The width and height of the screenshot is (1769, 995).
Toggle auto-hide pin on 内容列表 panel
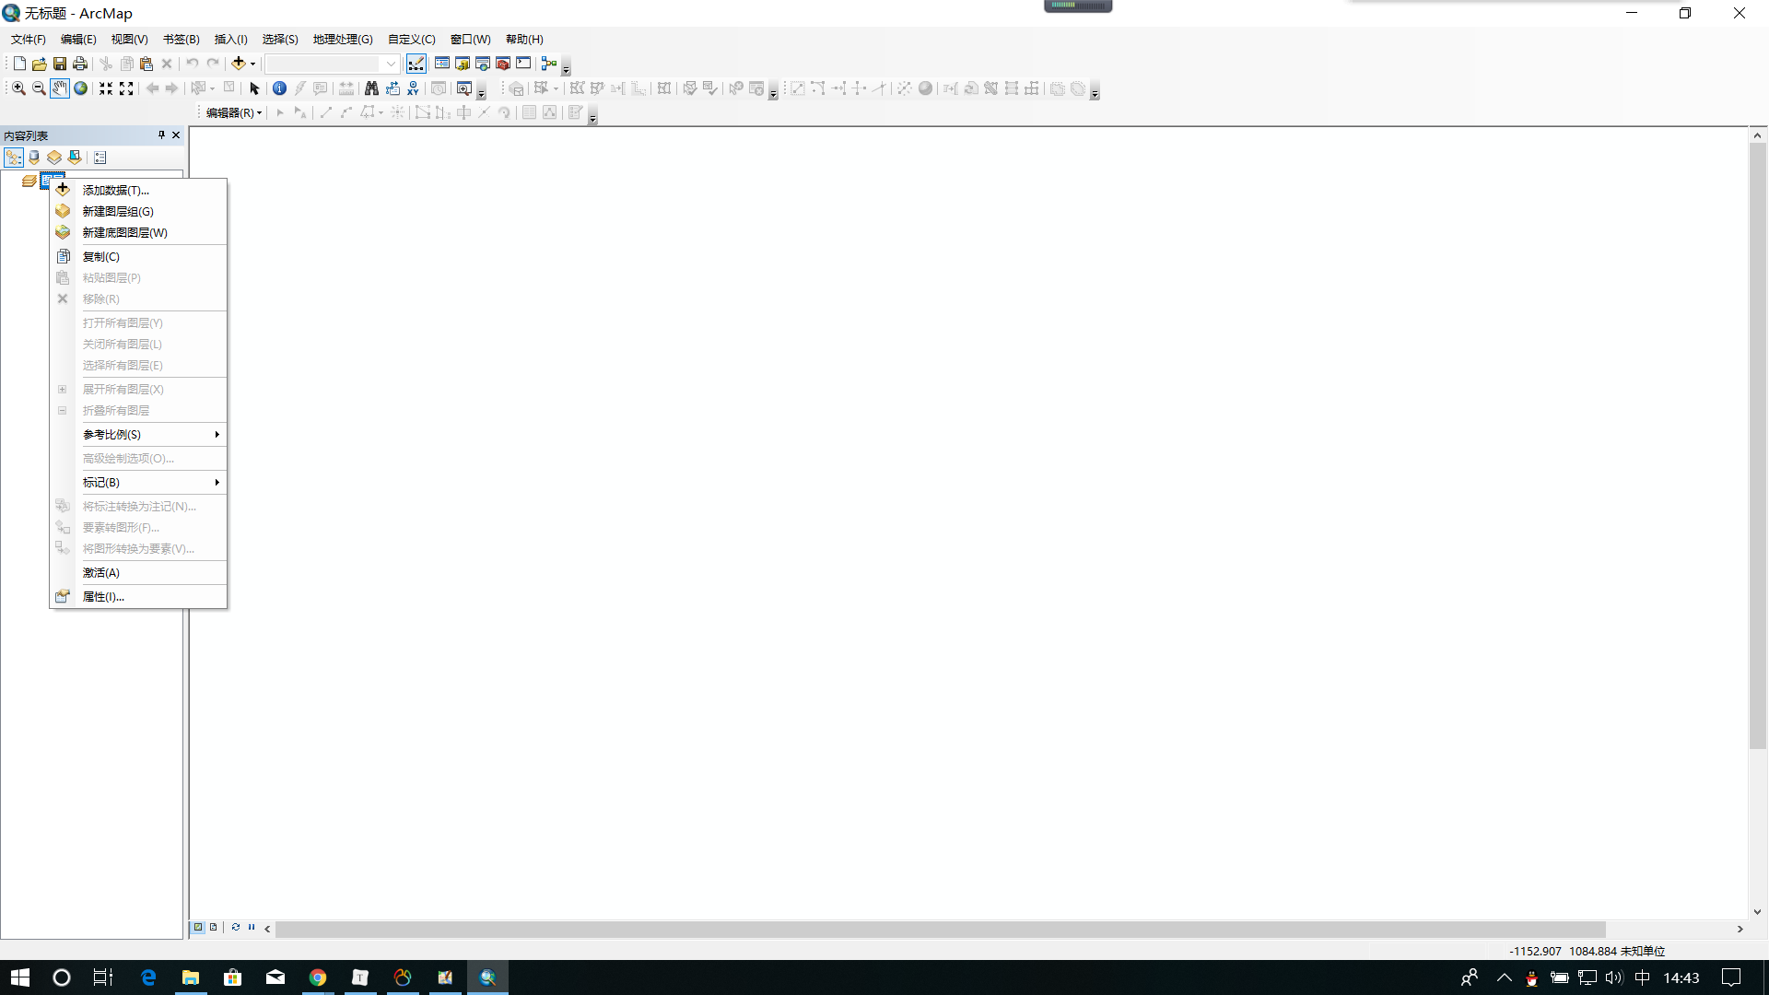(x=161, y=135)
